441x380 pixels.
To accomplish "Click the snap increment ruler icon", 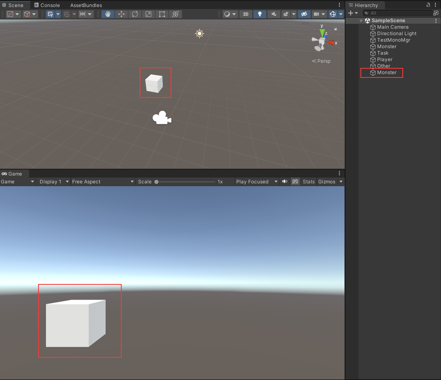I will [x=82, y=14].
